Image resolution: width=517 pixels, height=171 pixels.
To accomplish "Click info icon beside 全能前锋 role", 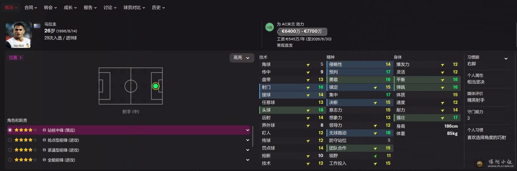I will coord(44,160).
